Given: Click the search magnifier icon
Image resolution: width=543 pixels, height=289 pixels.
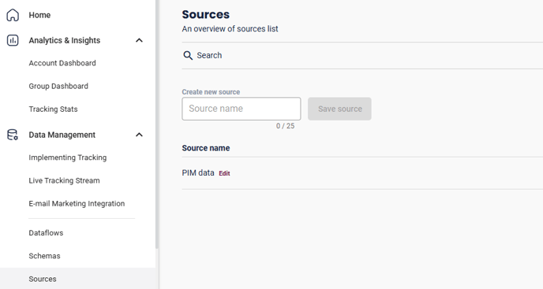Looking at the screenshot, I should 188,55.
